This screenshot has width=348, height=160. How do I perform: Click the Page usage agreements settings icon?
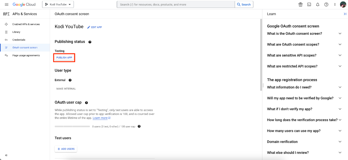tap(6, 55)
